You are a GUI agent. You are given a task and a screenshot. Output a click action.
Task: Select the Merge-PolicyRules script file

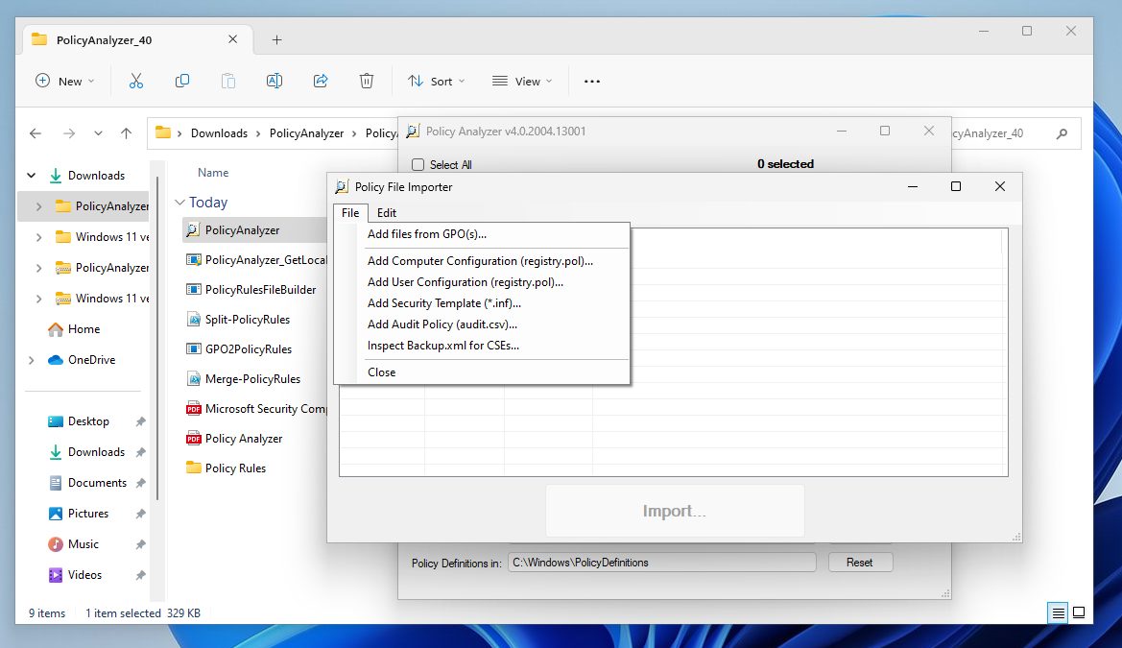(243, 379)
